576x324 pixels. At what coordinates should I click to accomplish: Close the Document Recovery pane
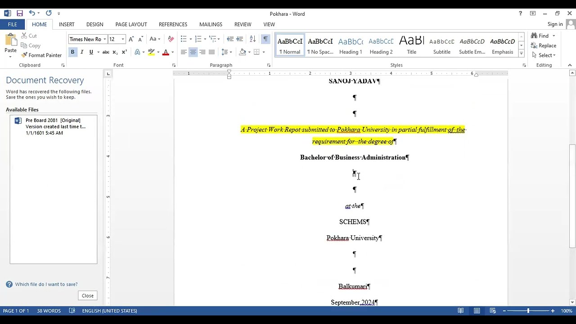point(88,296)
